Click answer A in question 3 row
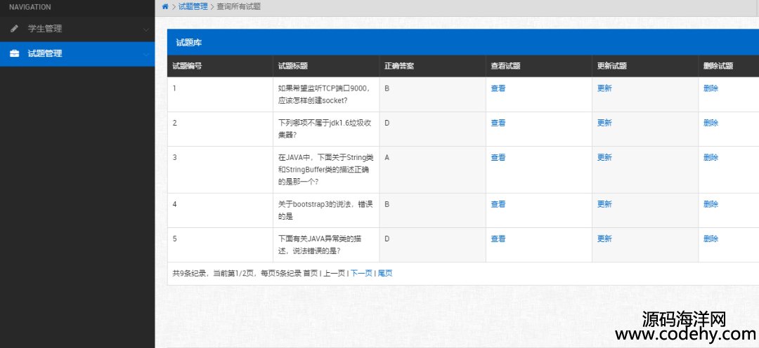 pyautogui.click(x=387, y=158)
